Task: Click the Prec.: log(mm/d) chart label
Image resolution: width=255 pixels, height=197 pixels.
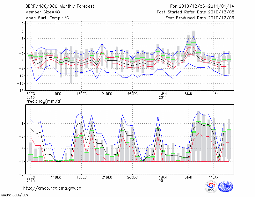Action: click(x=43, y=101)
